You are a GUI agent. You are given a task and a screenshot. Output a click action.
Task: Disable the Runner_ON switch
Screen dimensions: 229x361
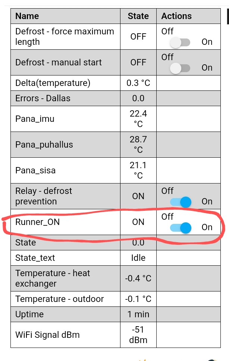tap(181, 228)
